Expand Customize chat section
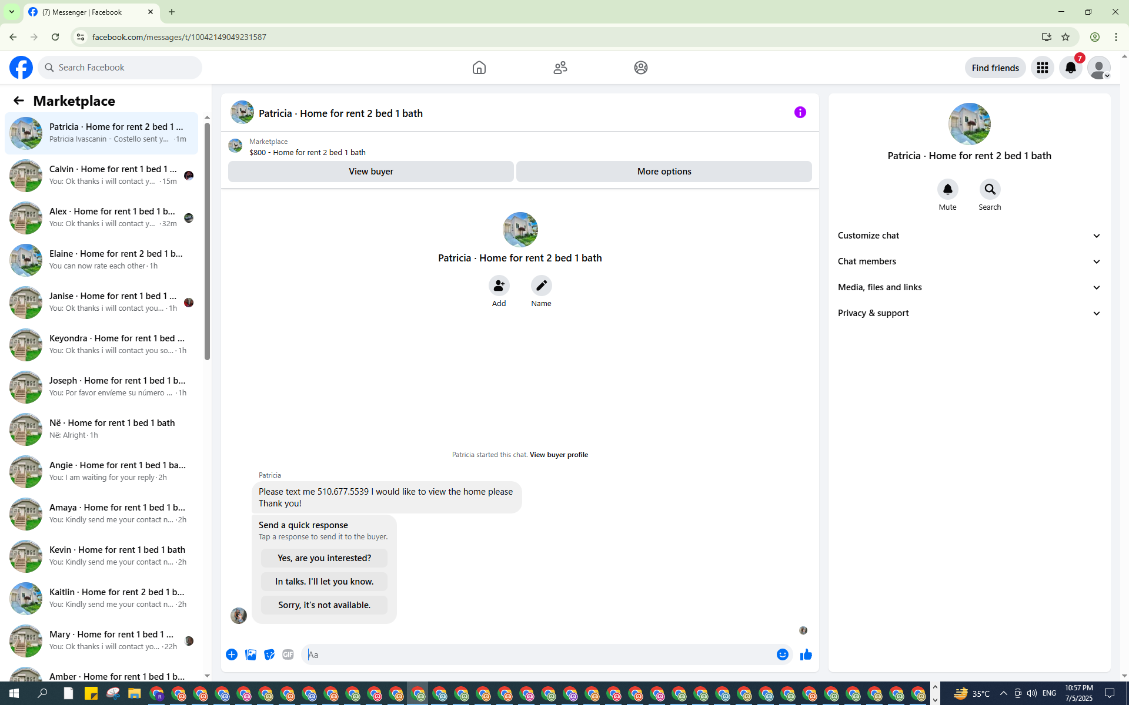This screenshot has width=1129, height=705. [969, 236]
